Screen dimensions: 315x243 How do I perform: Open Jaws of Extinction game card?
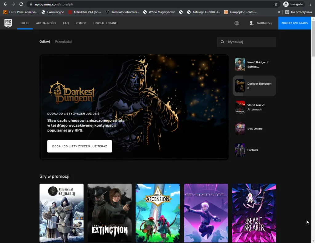pos(110,213)
